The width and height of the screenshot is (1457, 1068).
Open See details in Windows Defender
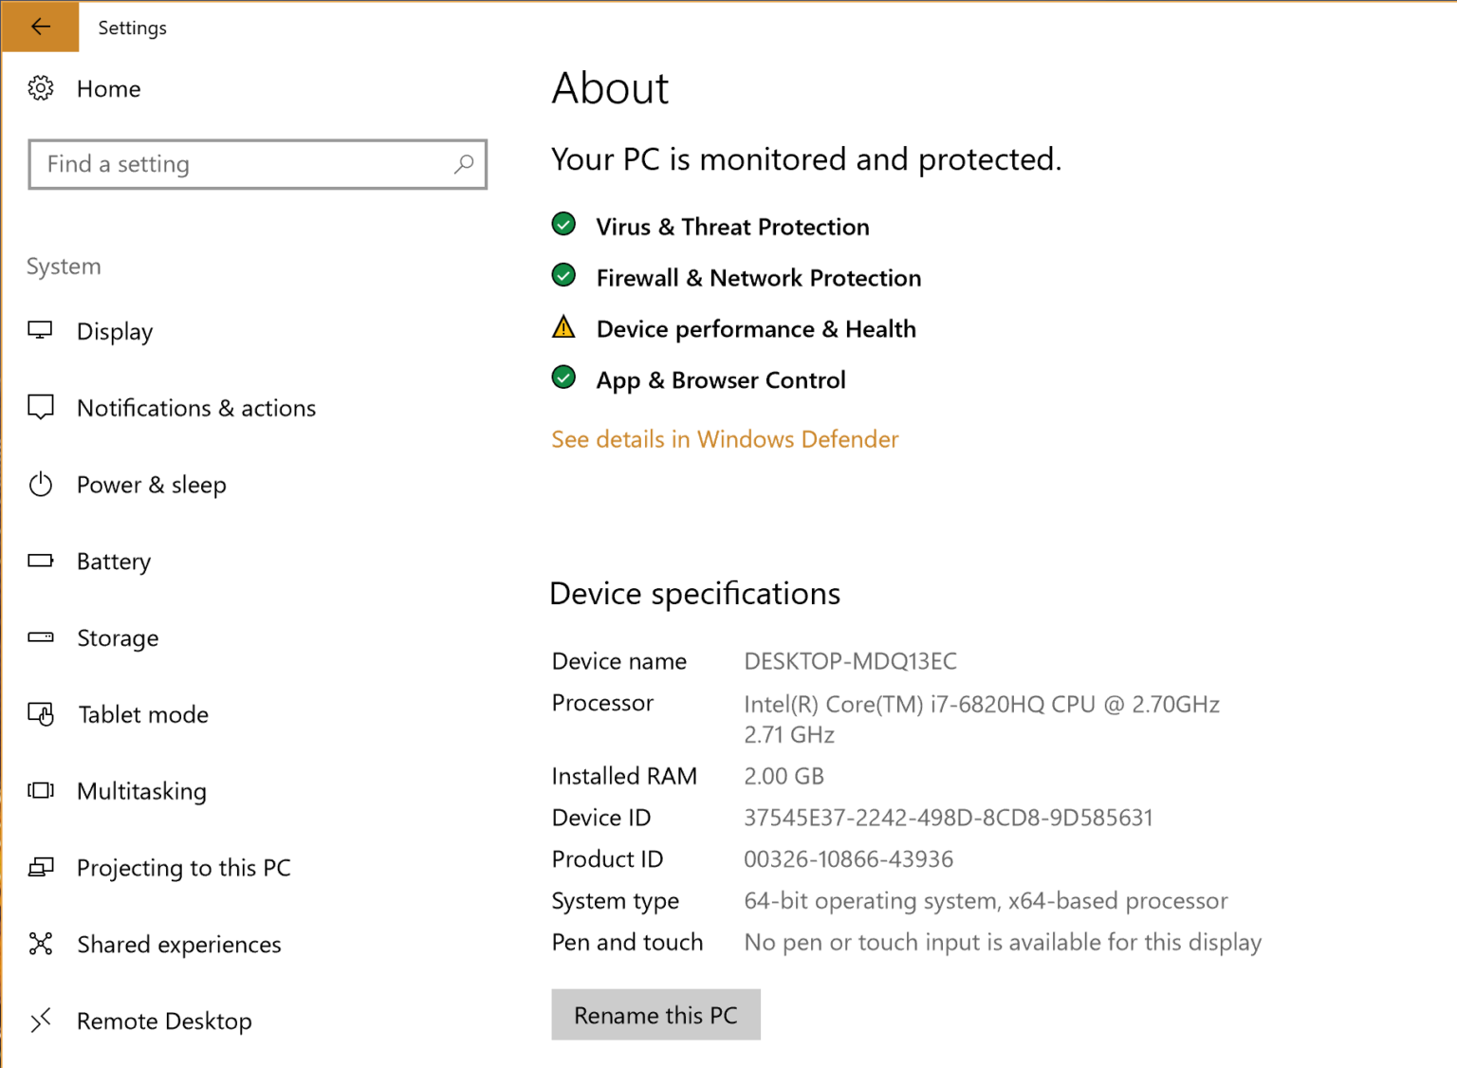coord(724,439)
